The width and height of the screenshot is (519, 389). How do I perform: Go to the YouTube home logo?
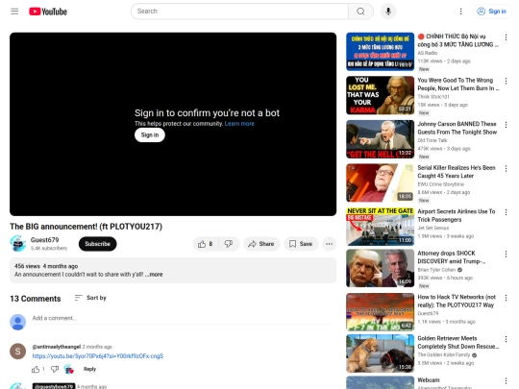48,12
